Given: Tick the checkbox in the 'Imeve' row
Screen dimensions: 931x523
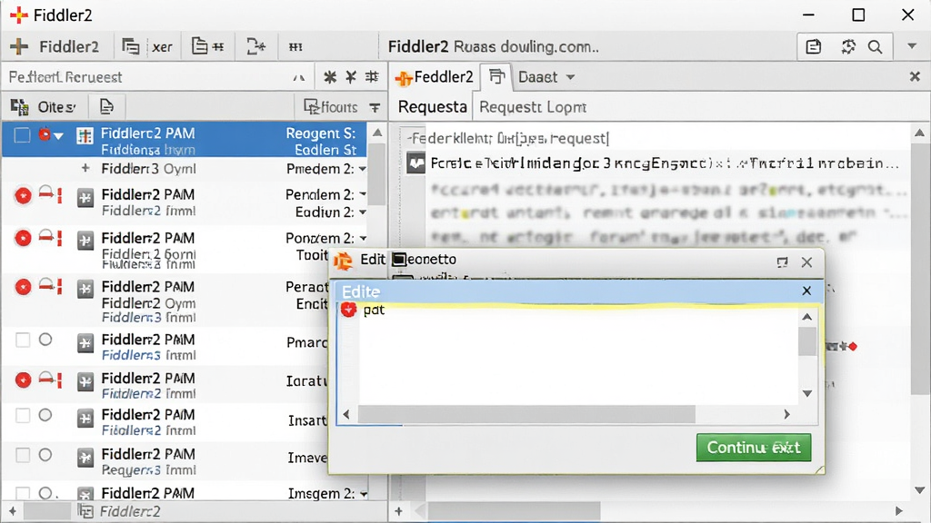Looking at the screenshot, I should point(23,455).
